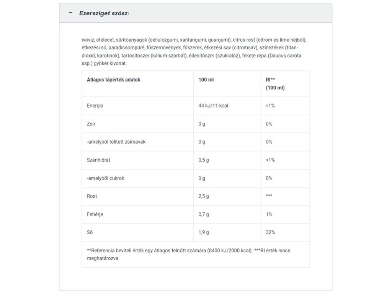Click the RI** (100 ml) column header

point(275,84)
